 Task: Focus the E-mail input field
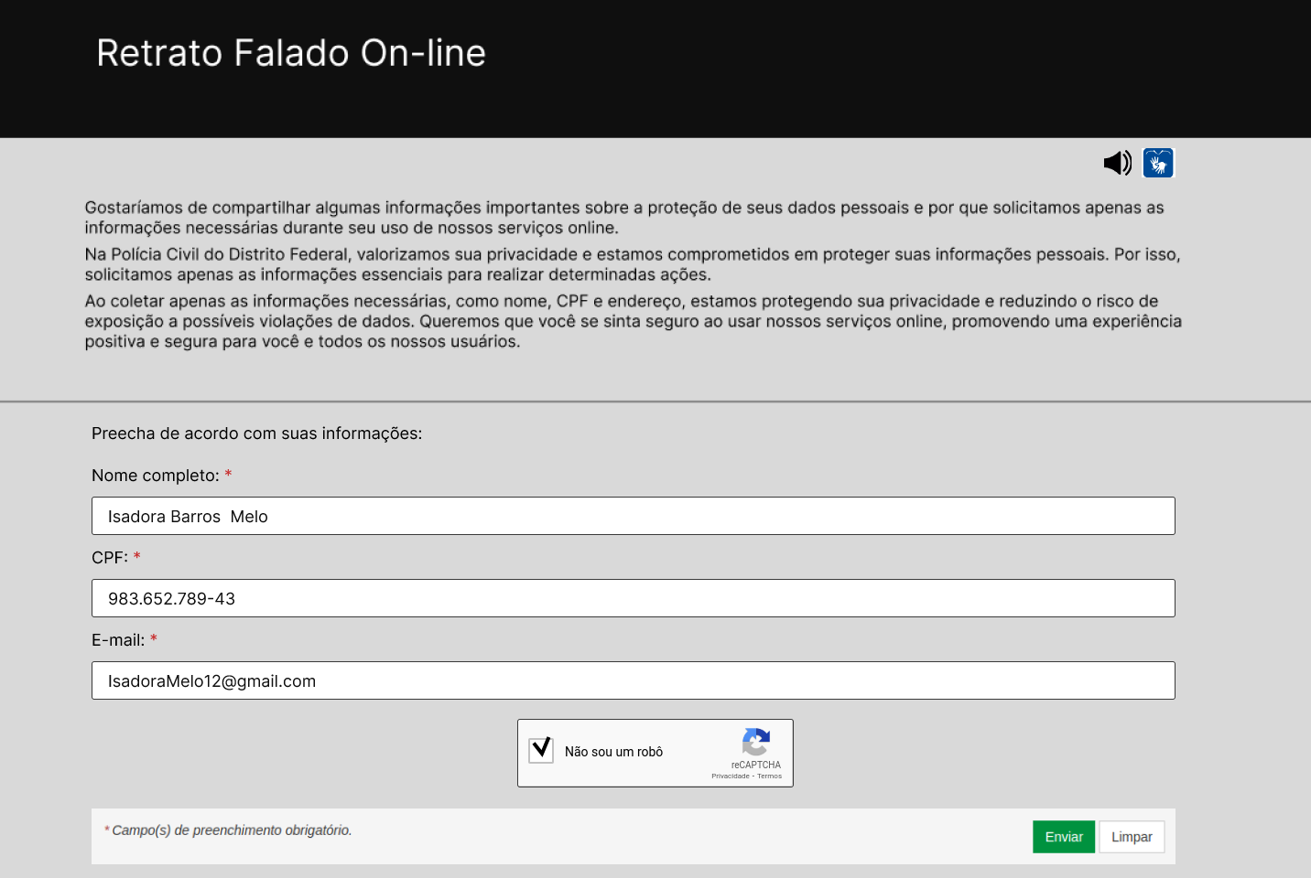[634, 680]
